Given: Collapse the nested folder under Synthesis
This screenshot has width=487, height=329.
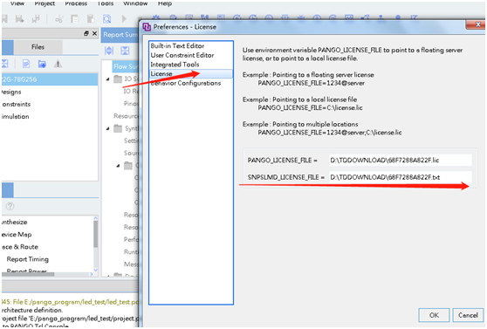Looking at the screenshot, I should (118, 166).
